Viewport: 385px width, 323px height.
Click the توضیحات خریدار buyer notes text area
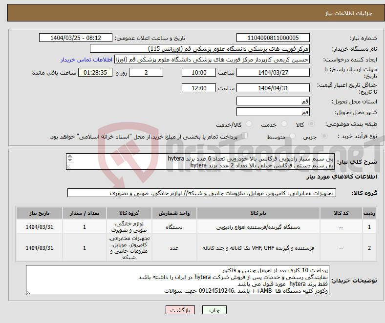coord(177,280)
